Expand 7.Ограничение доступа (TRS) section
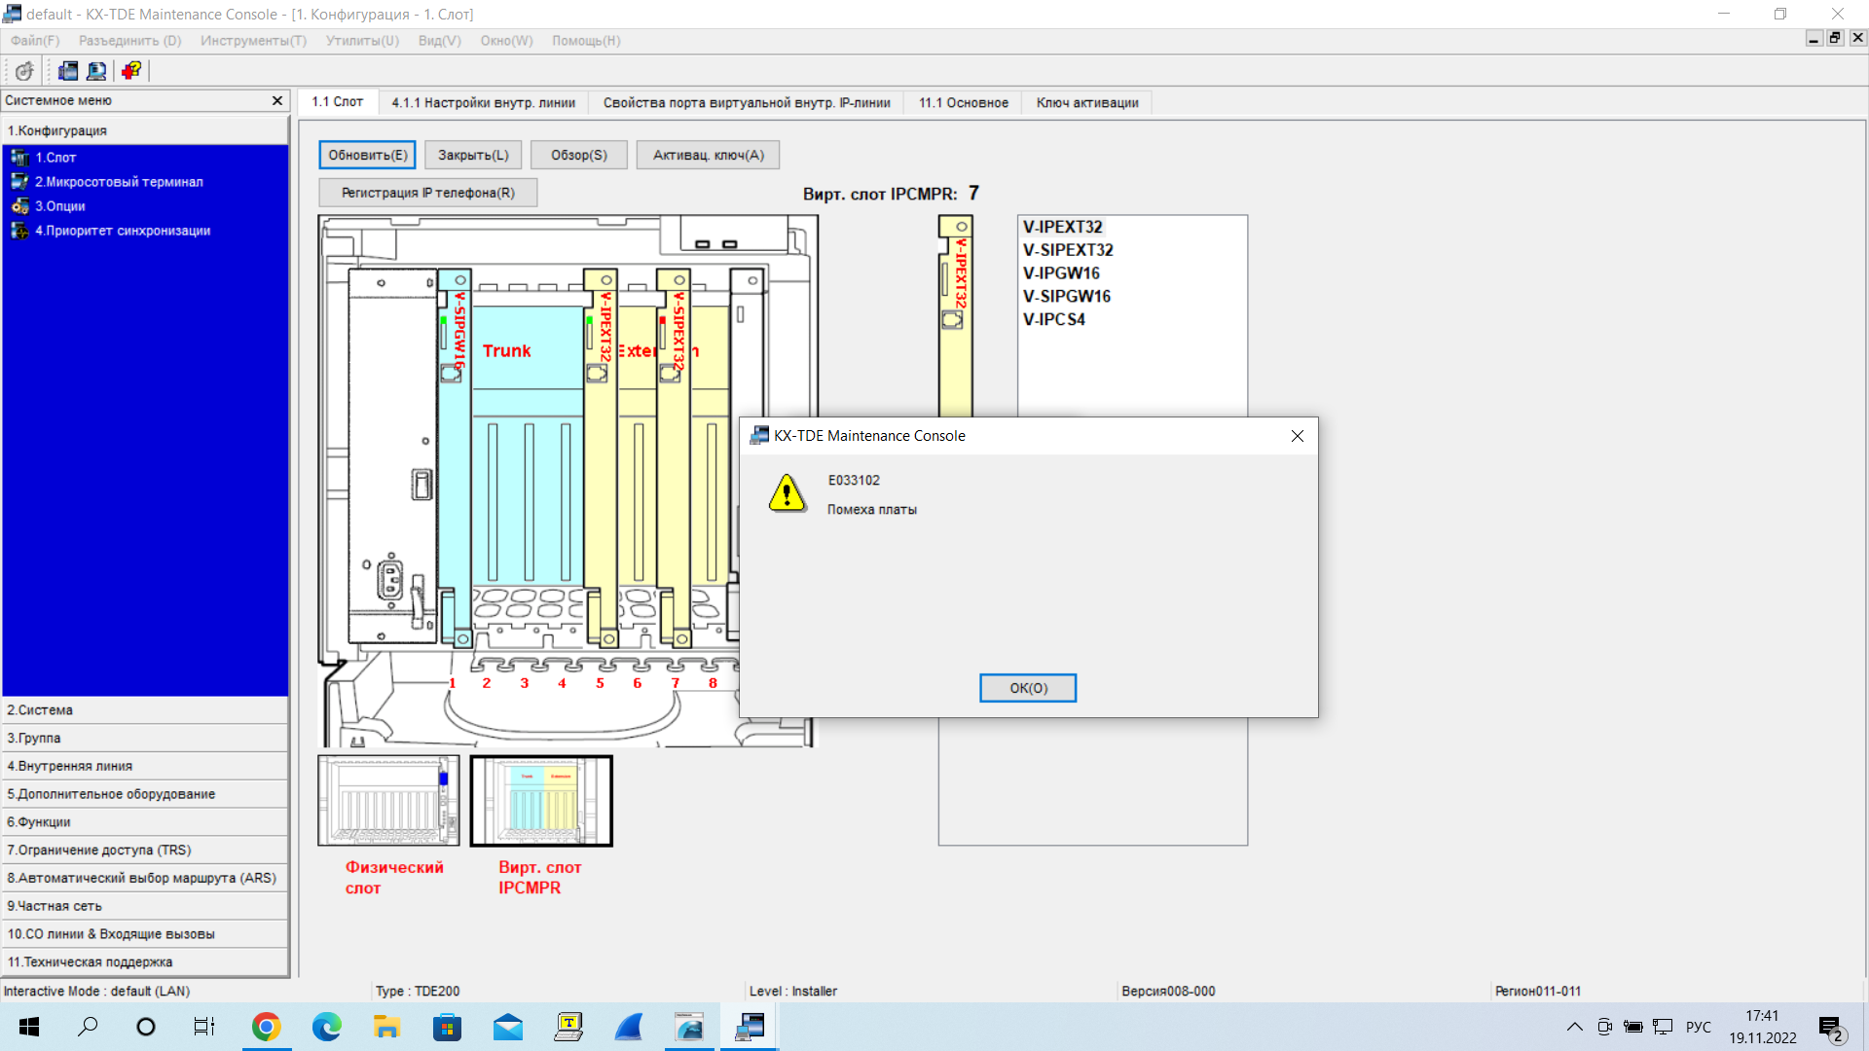Image resolution: width=1869 pixels, height=1051 pixels. pos(145,851)
